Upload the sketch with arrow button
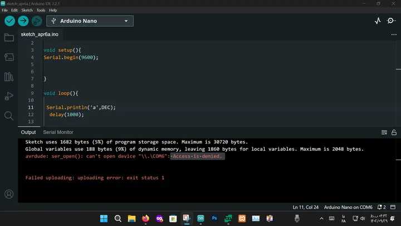The width and height of the screenshot is (401, 226). click(23, 21)
